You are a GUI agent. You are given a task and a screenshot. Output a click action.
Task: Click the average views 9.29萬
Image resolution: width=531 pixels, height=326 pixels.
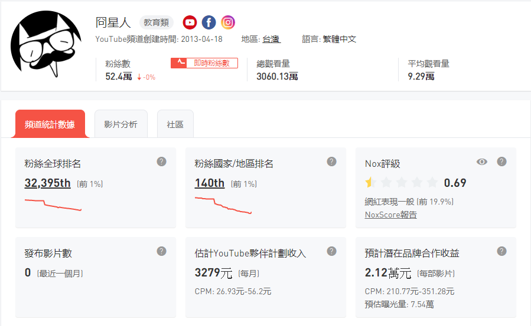pos(421,77)
